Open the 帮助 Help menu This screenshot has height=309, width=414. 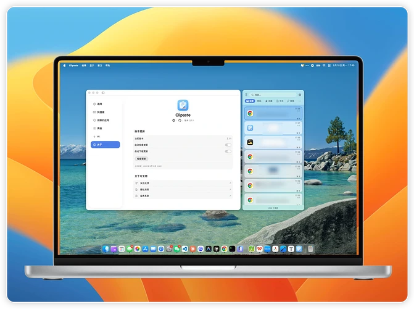[x=108, y=66]
